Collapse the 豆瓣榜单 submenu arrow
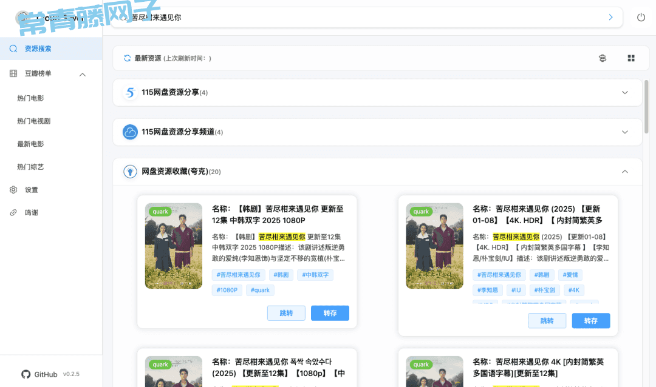The width and height of the screenshot is (656, 387). (83, 75)
